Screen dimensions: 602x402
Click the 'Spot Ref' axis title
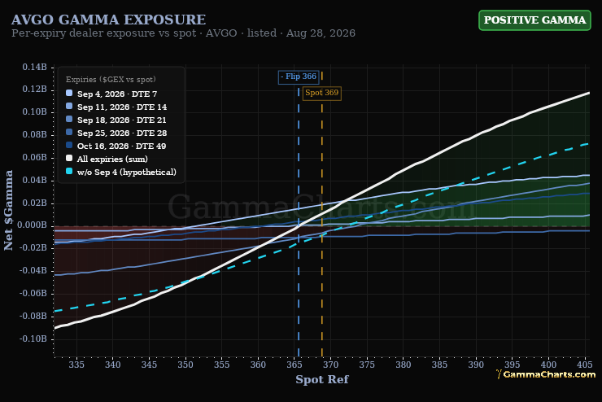(321, 379)
